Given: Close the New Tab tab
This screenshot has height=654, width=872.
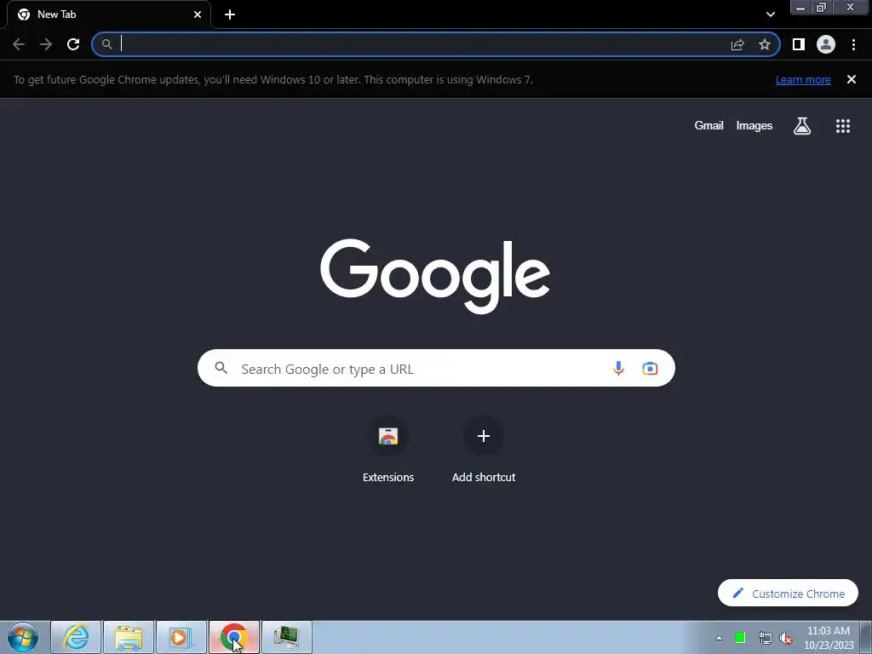Looking at the screenshot, I should [x=198, y=14].
